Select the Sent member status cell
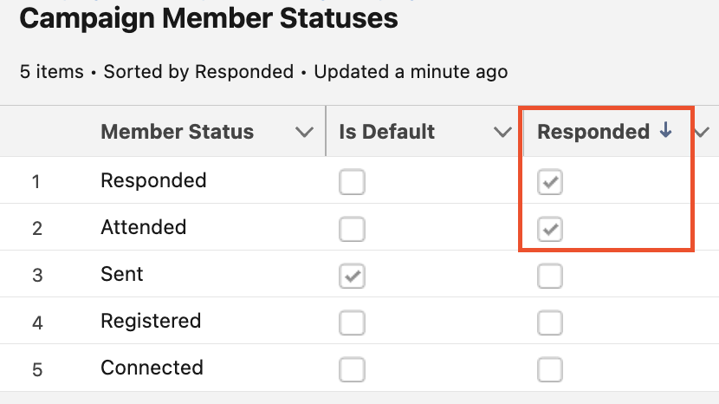 [122, 274]
